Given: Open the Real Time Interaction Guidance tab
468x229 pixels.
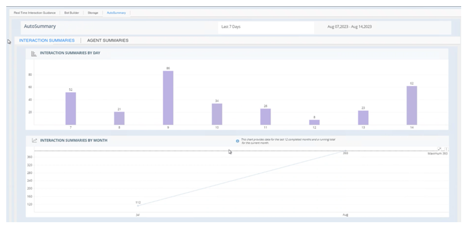Looking at the screenshot, I should pyautogui.click(x=35, y=13).
